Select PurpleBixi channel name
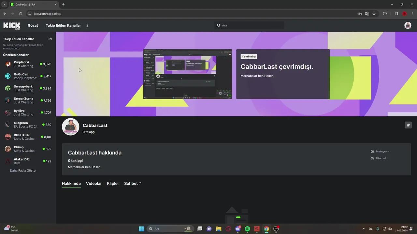Image resolution: width=417 pixels, height=234 pixels. pyautogui.click(x=21, y=62)
